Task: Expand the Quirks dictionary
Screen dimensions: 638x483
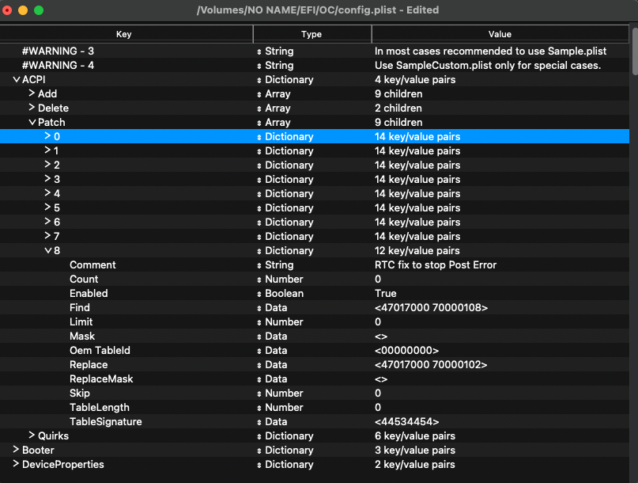Action: [x=32, y=436]
